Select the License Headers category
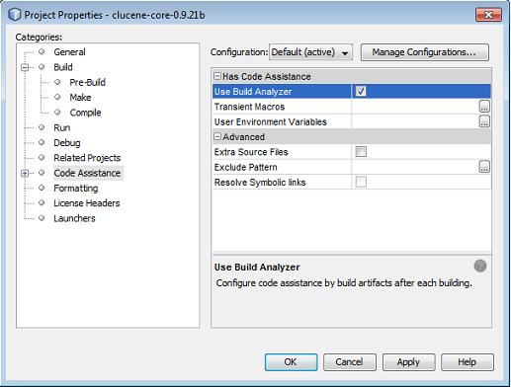Image resolution: width=511 pixels, height=387 pixels. (87, 203)
